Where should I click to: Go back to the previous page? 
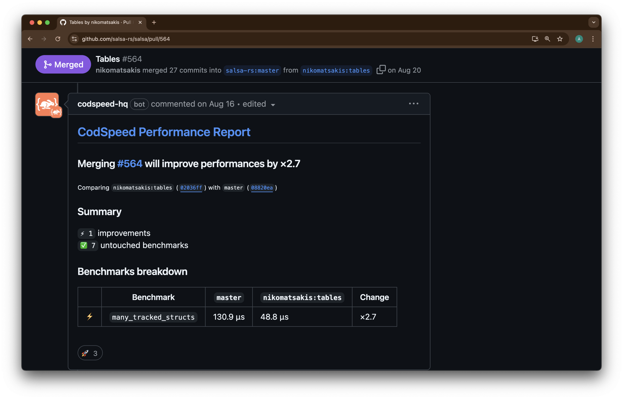(30, 39)
